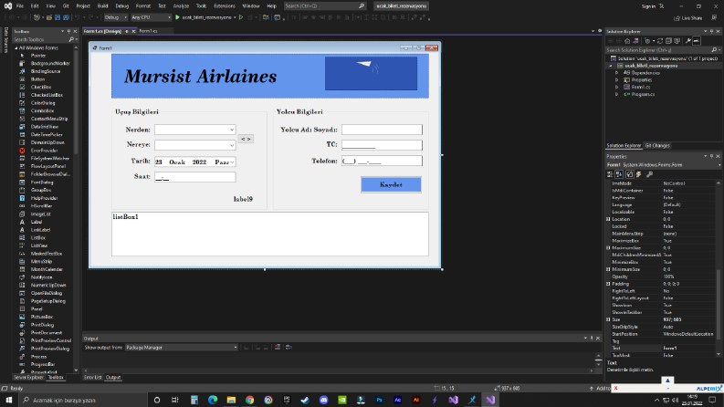Click the TC masked input field
Viewport: 724px width, 407px height.
(382, 145)
